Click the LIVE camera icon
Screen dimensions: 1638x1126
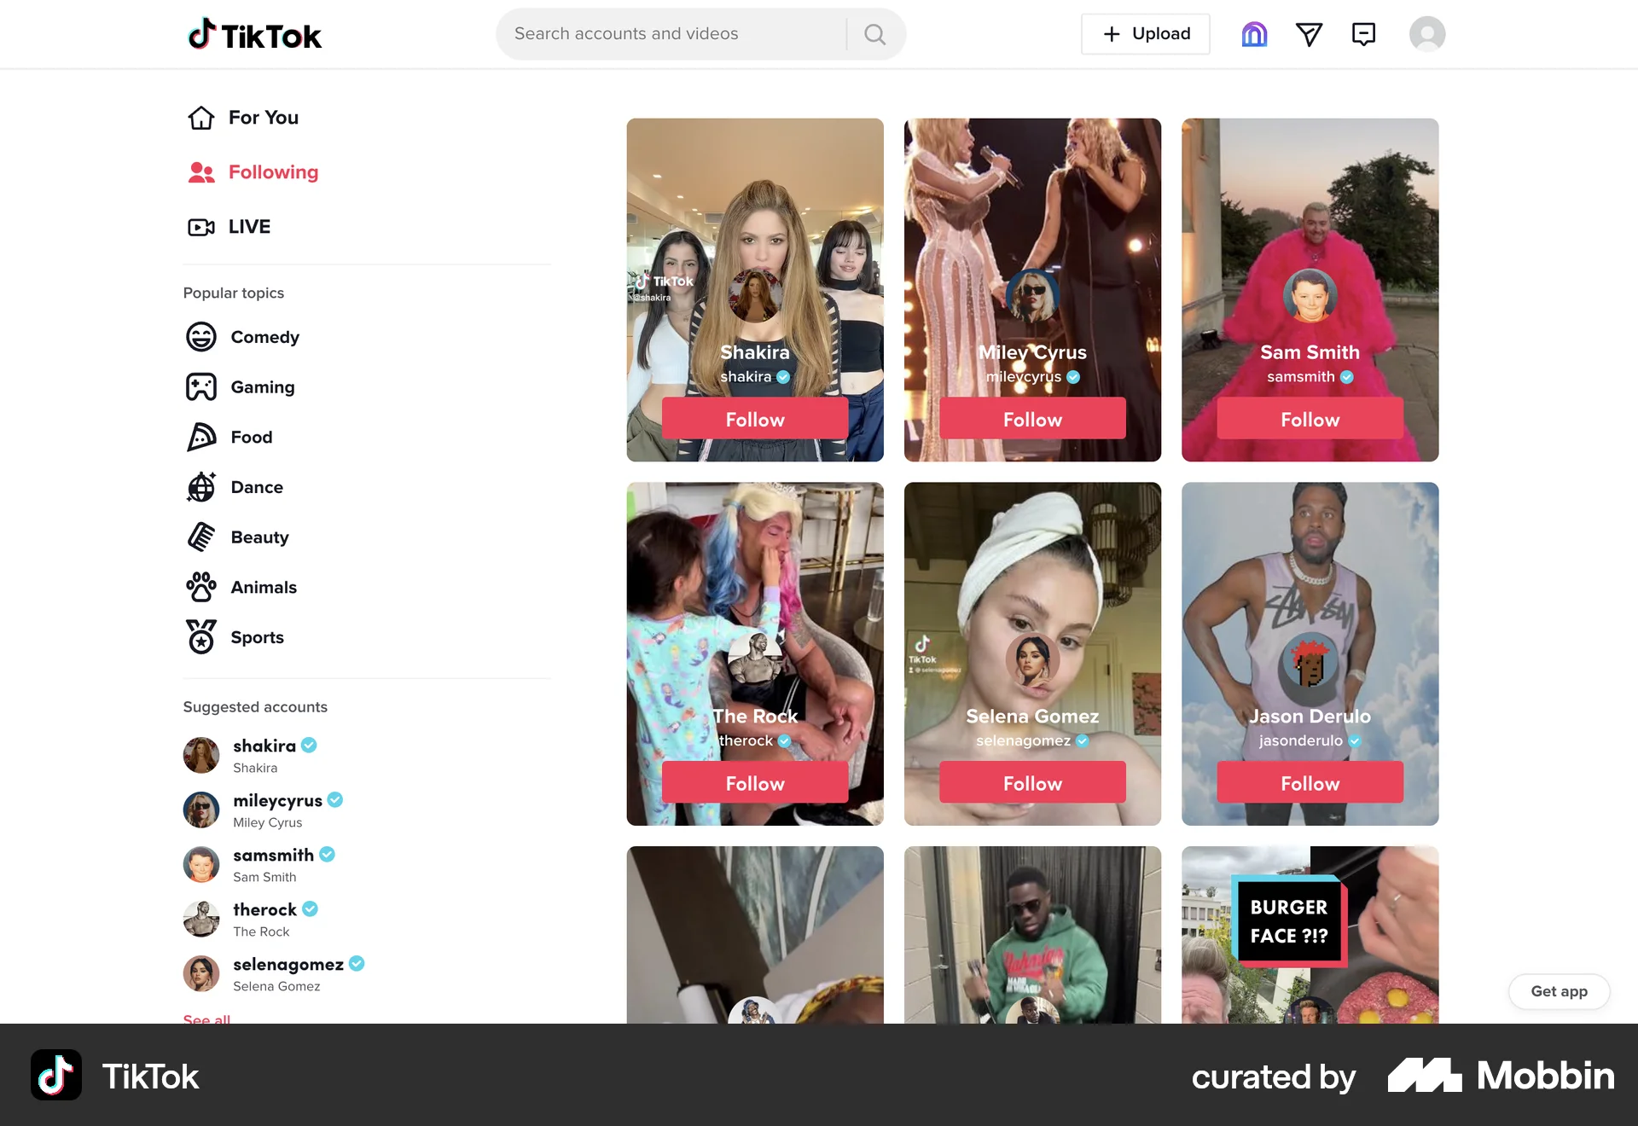pyautogui.click(x=200, y=226)
